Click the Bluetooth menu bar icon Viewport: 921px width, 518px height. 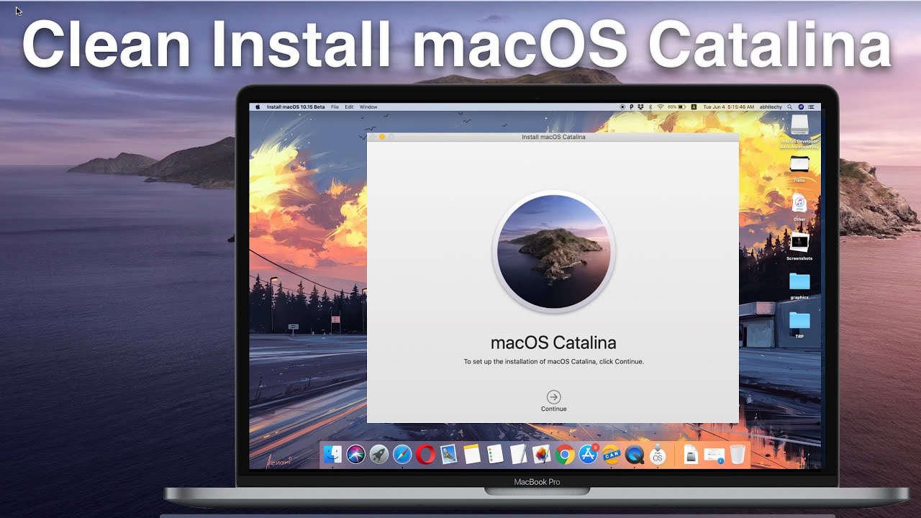650,106
